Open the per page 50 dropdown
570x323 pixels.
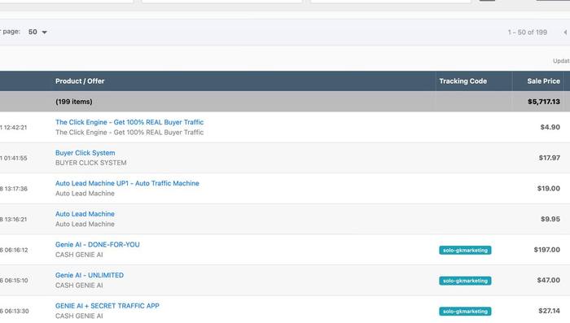(37, 32)
